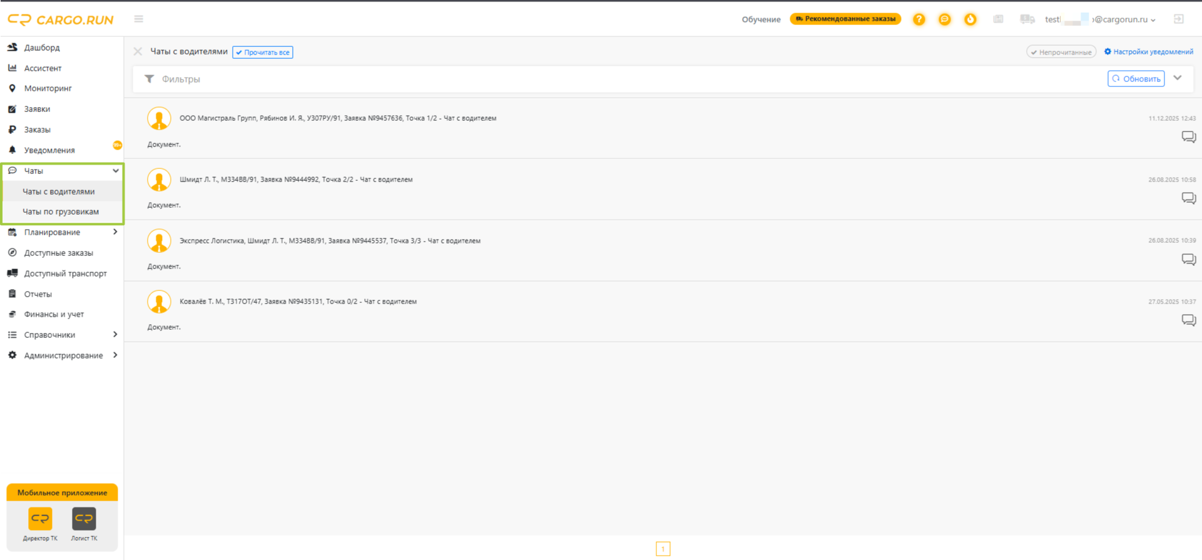Click avatar of Экспресс Логистика chat
This screenshot has height=560, width=1202.
pos(159,241)
